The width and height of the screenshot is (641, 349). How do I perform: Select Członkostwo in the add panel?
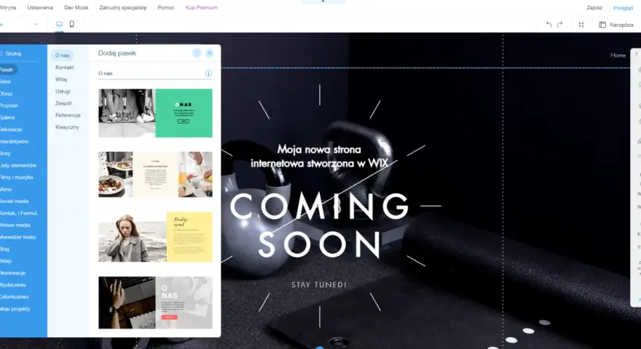(15, 297)
